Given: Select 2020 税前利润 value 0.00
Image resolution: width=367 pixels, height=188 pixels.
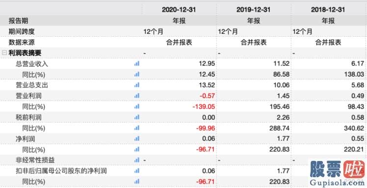Looking at the screenshot, I should 208,117.
